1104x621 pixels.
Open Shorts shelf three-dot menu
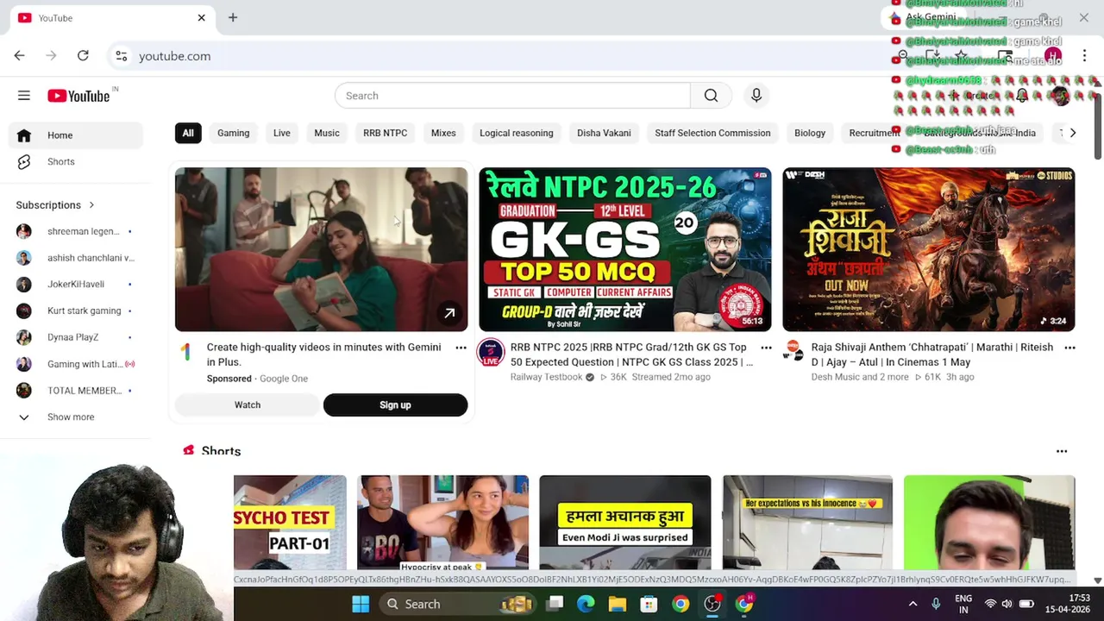(1062, 451)
